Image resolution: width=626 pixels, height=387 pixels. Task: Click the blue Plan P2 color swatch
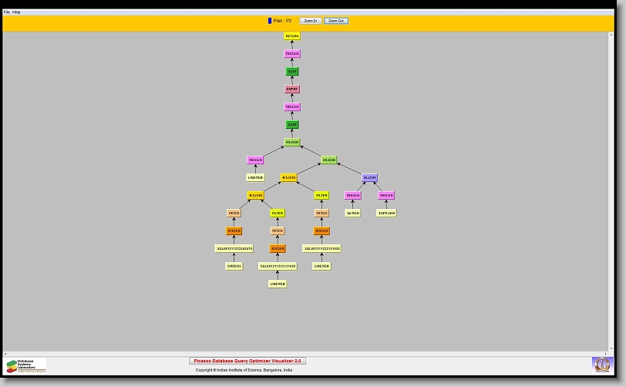pyautogui.click(x=269, y=21)
